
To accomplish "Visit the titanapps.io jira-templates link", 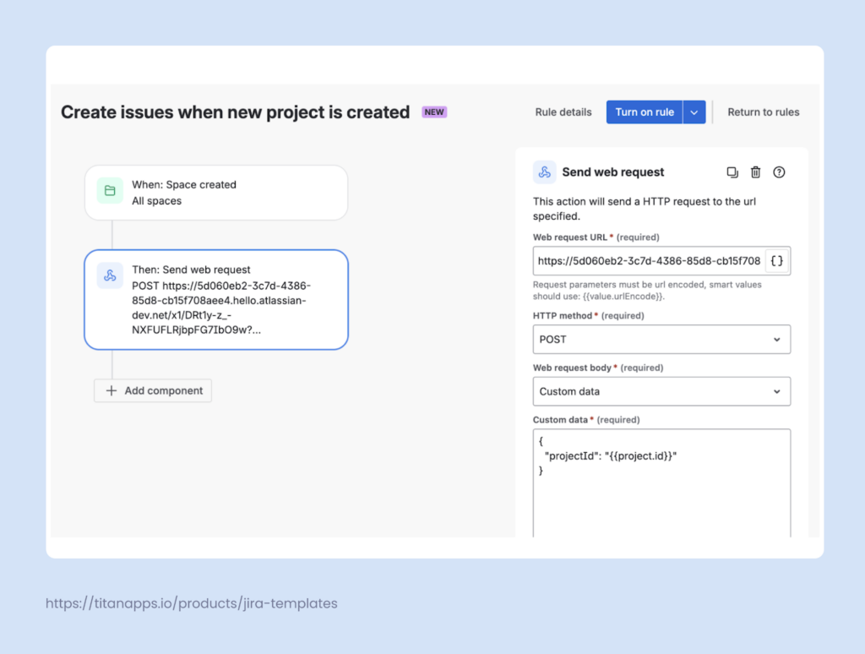I will 191,603.
